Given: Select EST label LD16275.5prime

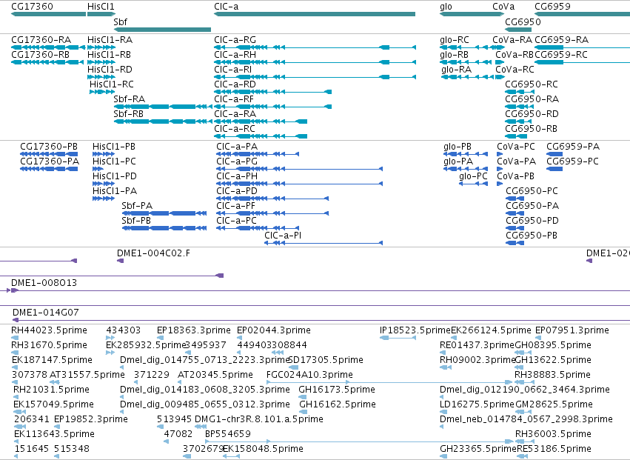Looking at the screenshot, I should pos(477,404).
